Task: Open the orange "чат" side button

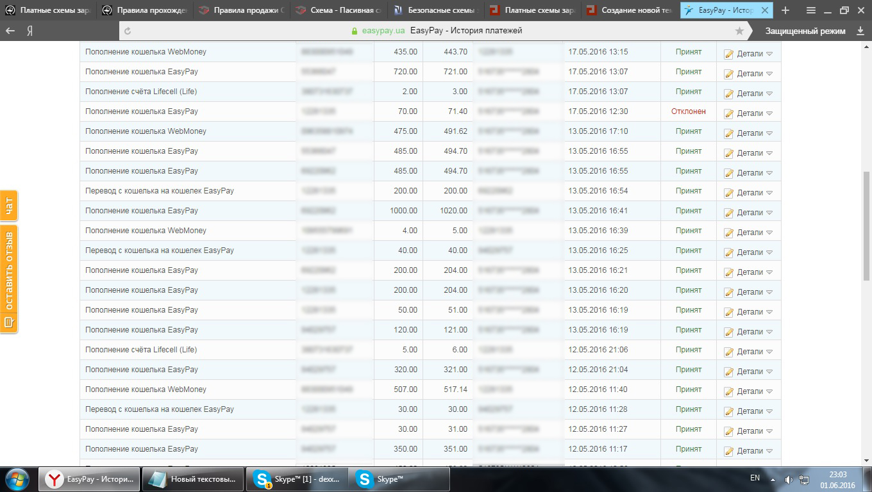Action: (9, 206)
